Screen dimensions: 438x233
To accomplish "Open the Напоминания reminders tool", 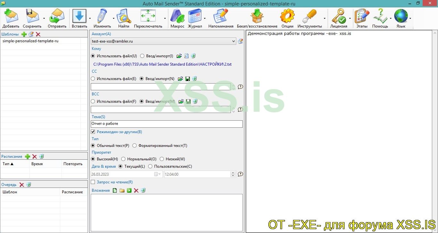I will pyautogui.click(x=221, y=16).
